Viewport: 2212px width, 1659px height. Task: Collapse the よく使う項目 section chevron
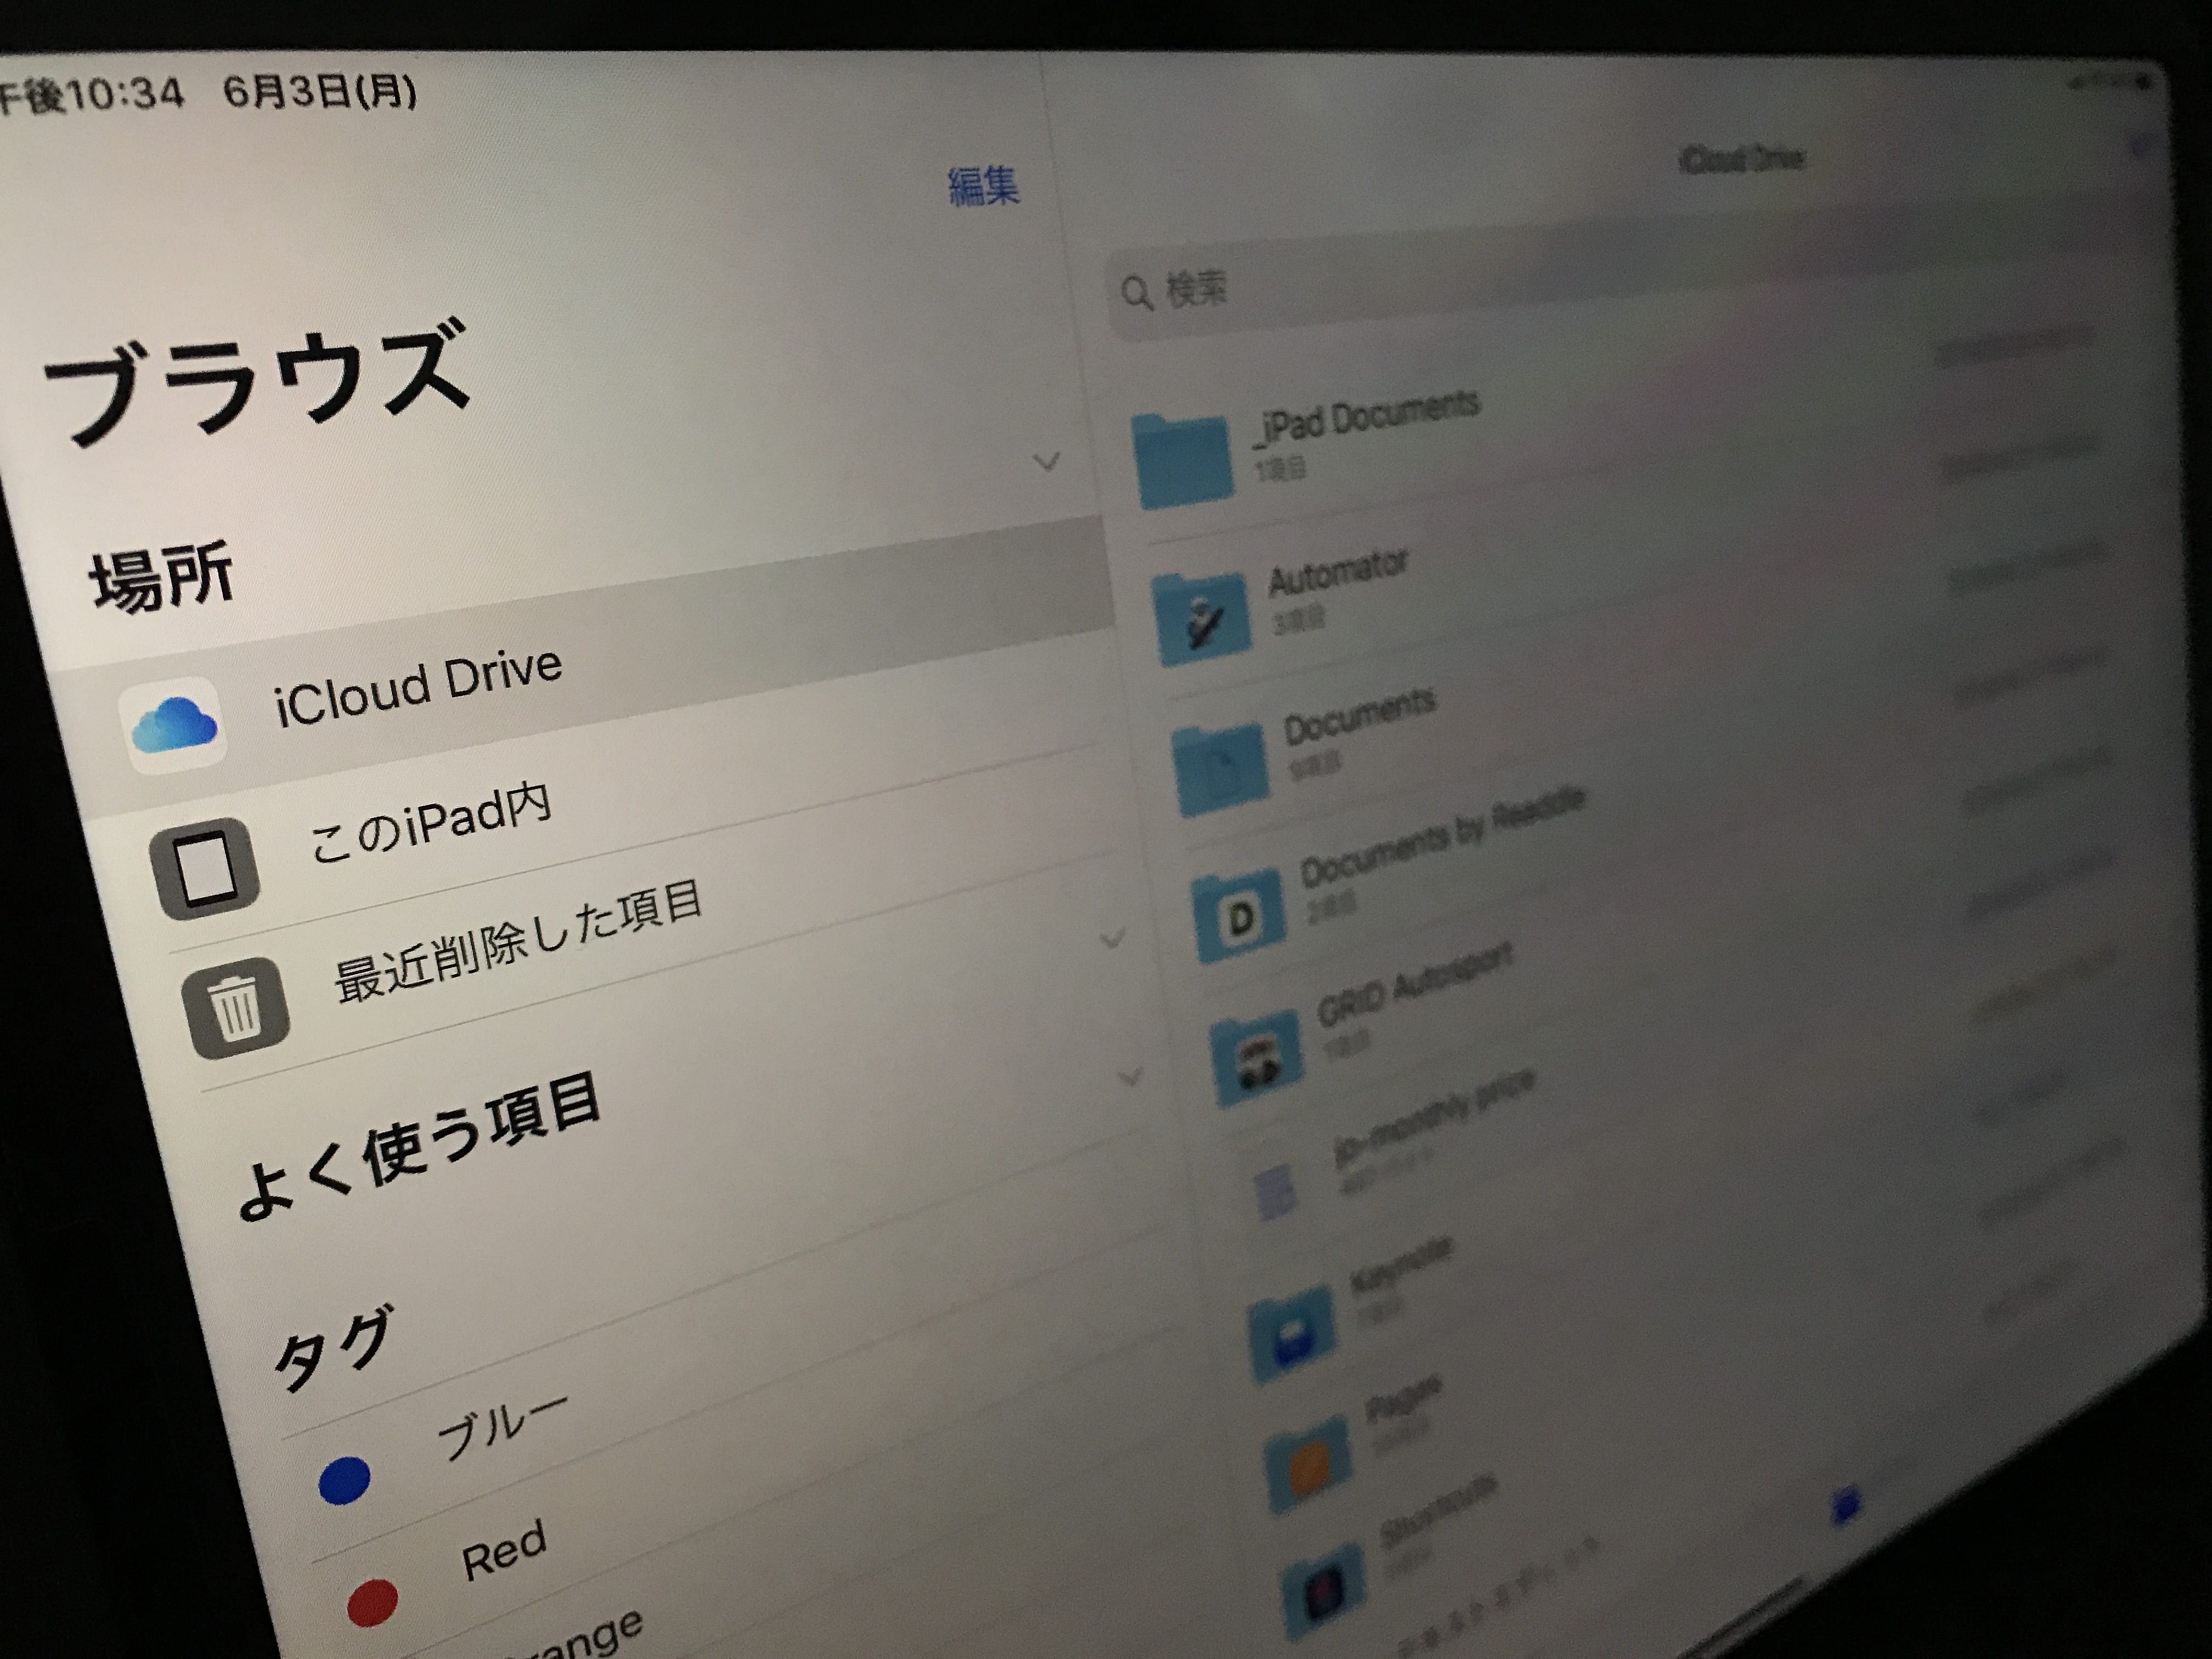coord(1112,938)
